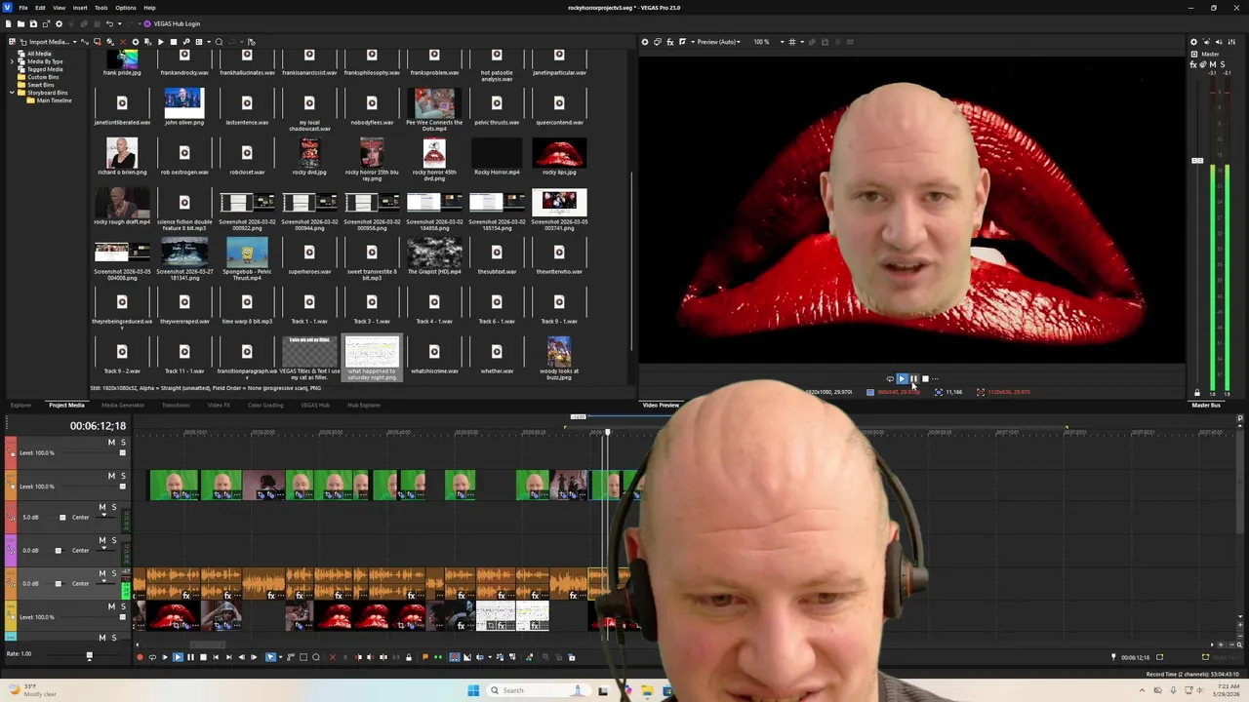This screenshot has width=1249, height=702.
Task: Stop playback in timeline transport
Action: (x=203, y=657)
